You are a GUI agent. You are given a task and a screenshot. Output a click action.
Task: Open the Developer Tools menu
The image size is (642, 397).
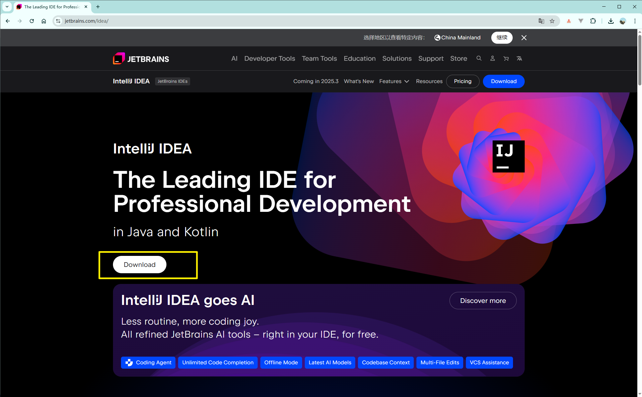tap(269, 58)
